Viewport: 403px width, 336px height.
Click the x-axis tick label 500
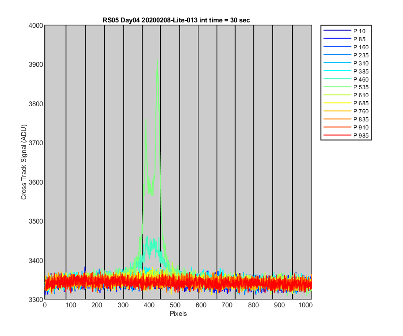(175, 305)
